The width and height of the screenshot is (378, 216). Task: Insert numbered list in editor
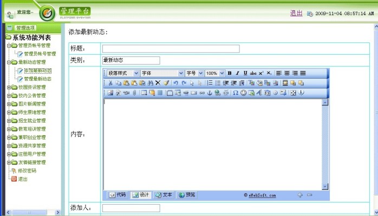(210, 83)
